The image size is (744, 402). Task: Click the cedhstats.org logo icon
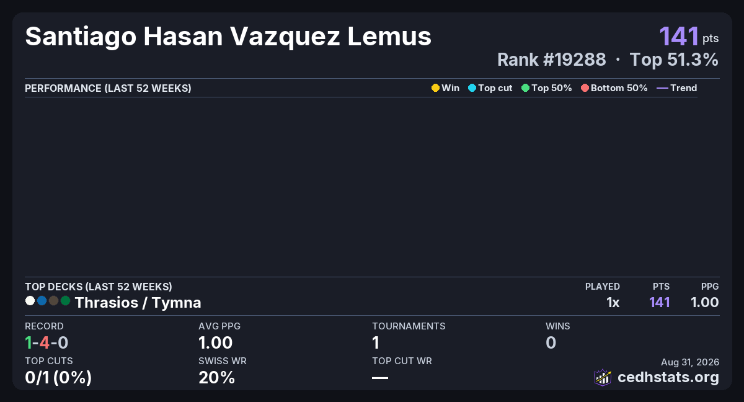[603, 377]
